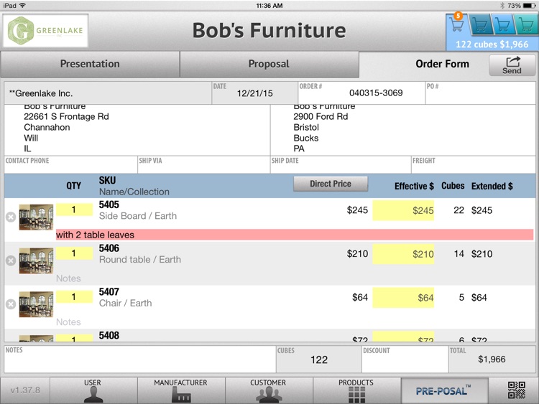
Task: Open the first shopping cart with badge 5
Action: pos(458,24)
